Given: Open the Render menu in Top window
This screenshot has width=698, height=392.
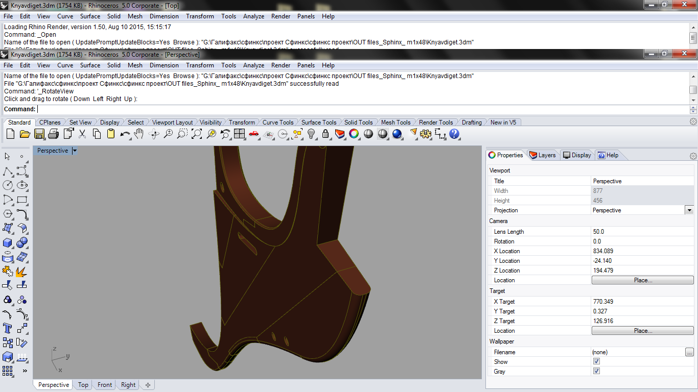Looking at the screenshot, I should coord(281,16).
